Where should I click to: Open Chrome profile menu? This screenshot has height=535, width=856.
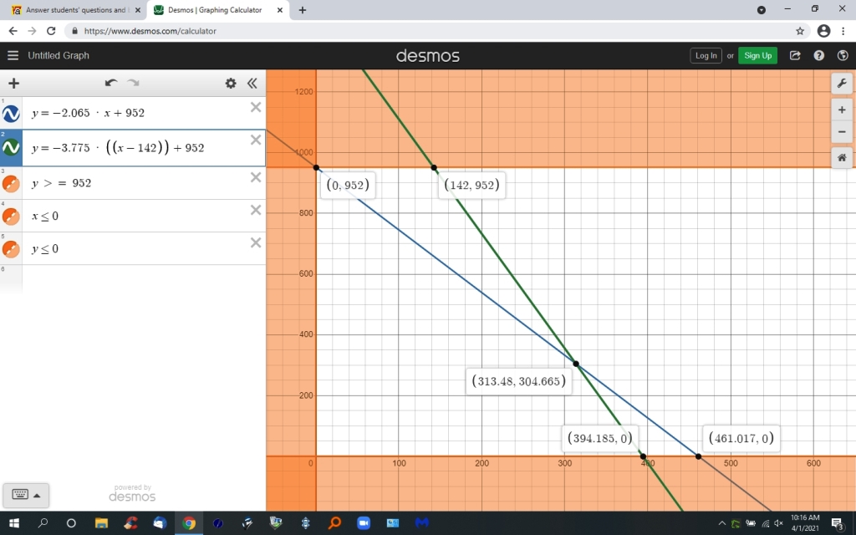tap(823, 31)
